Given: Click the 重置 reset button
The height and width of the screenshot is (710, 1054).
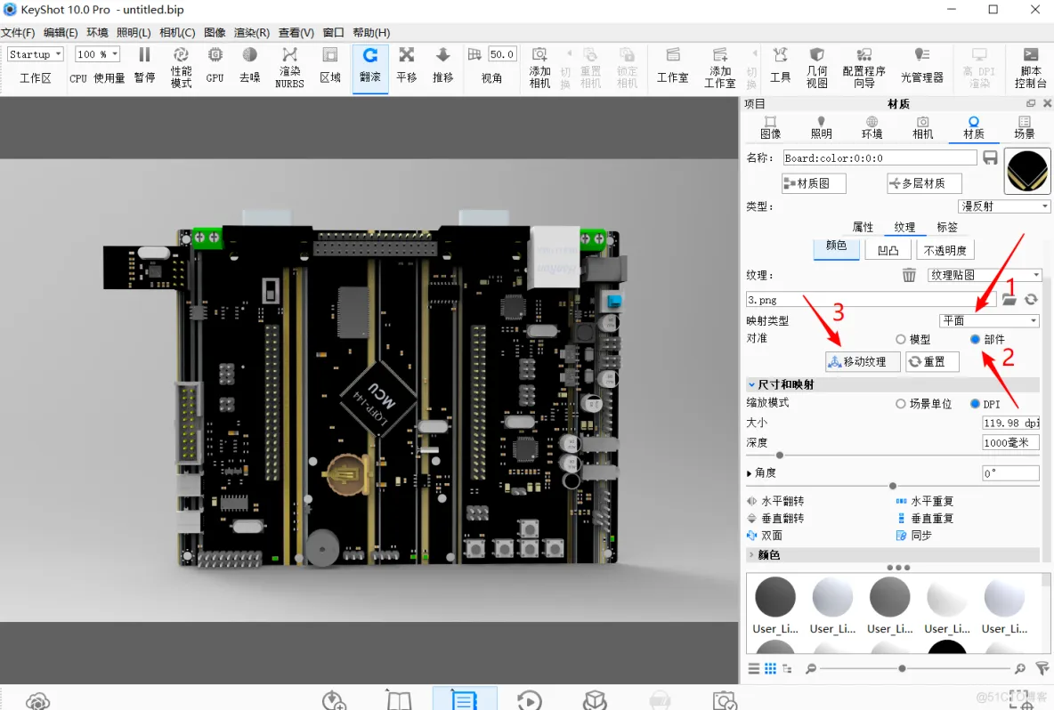Looking at the screenshot, I should tap(932, 361).
